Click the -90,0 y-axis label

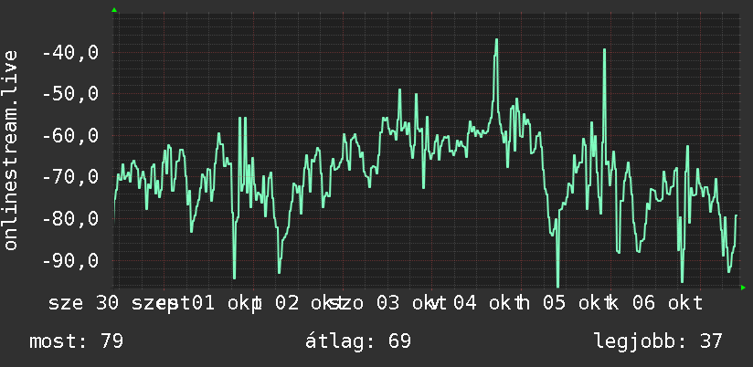click(x=70, y=260)
